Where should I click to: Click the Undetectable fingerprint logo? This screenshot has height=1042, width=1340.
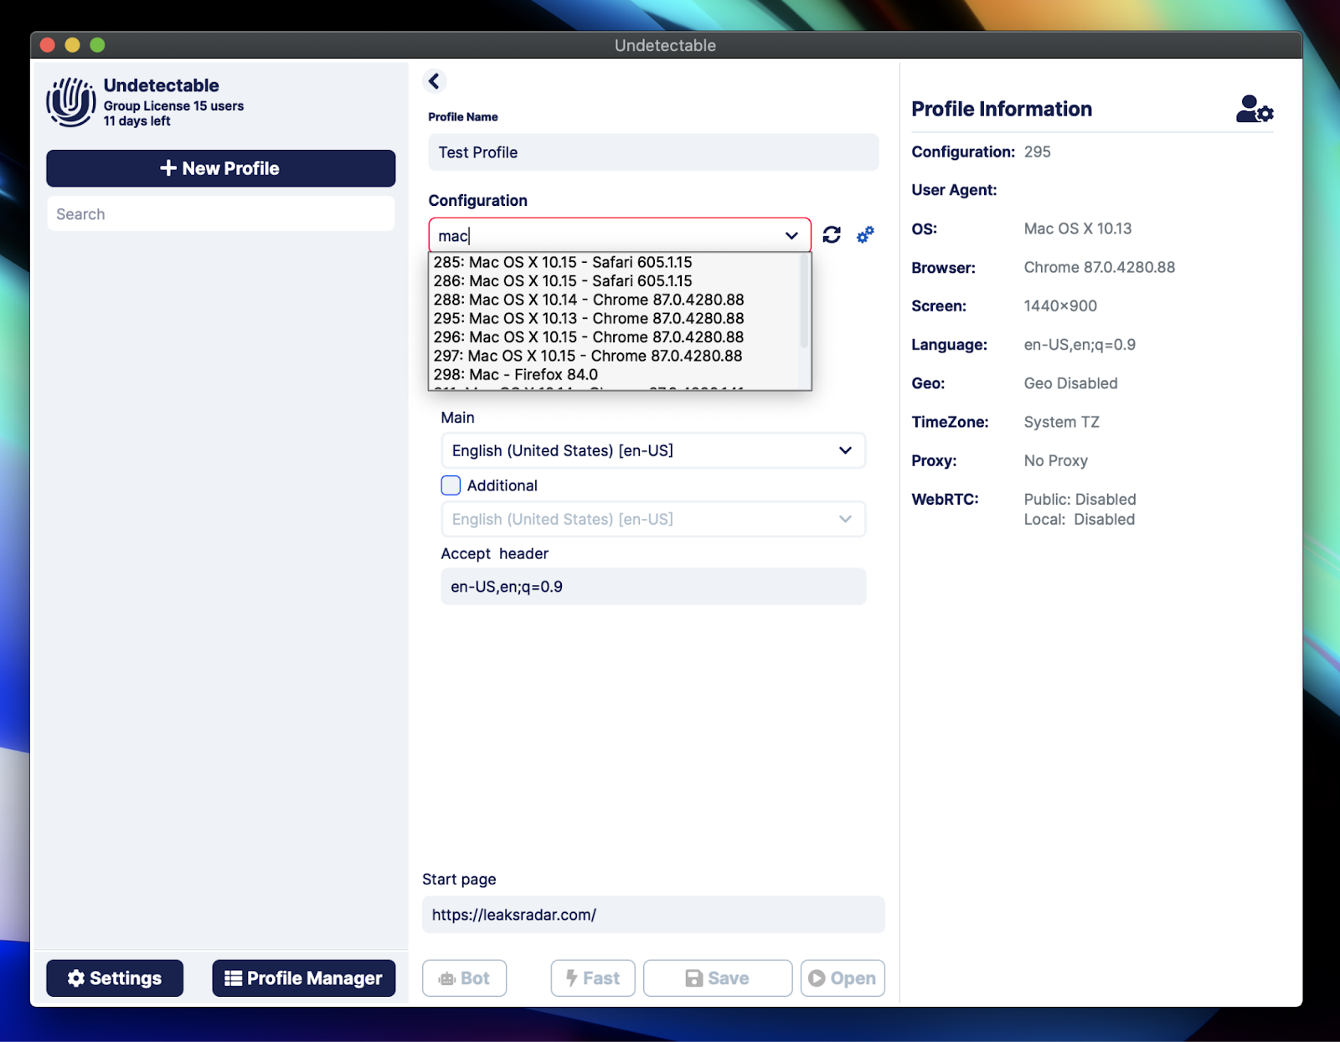pos(71,102)
